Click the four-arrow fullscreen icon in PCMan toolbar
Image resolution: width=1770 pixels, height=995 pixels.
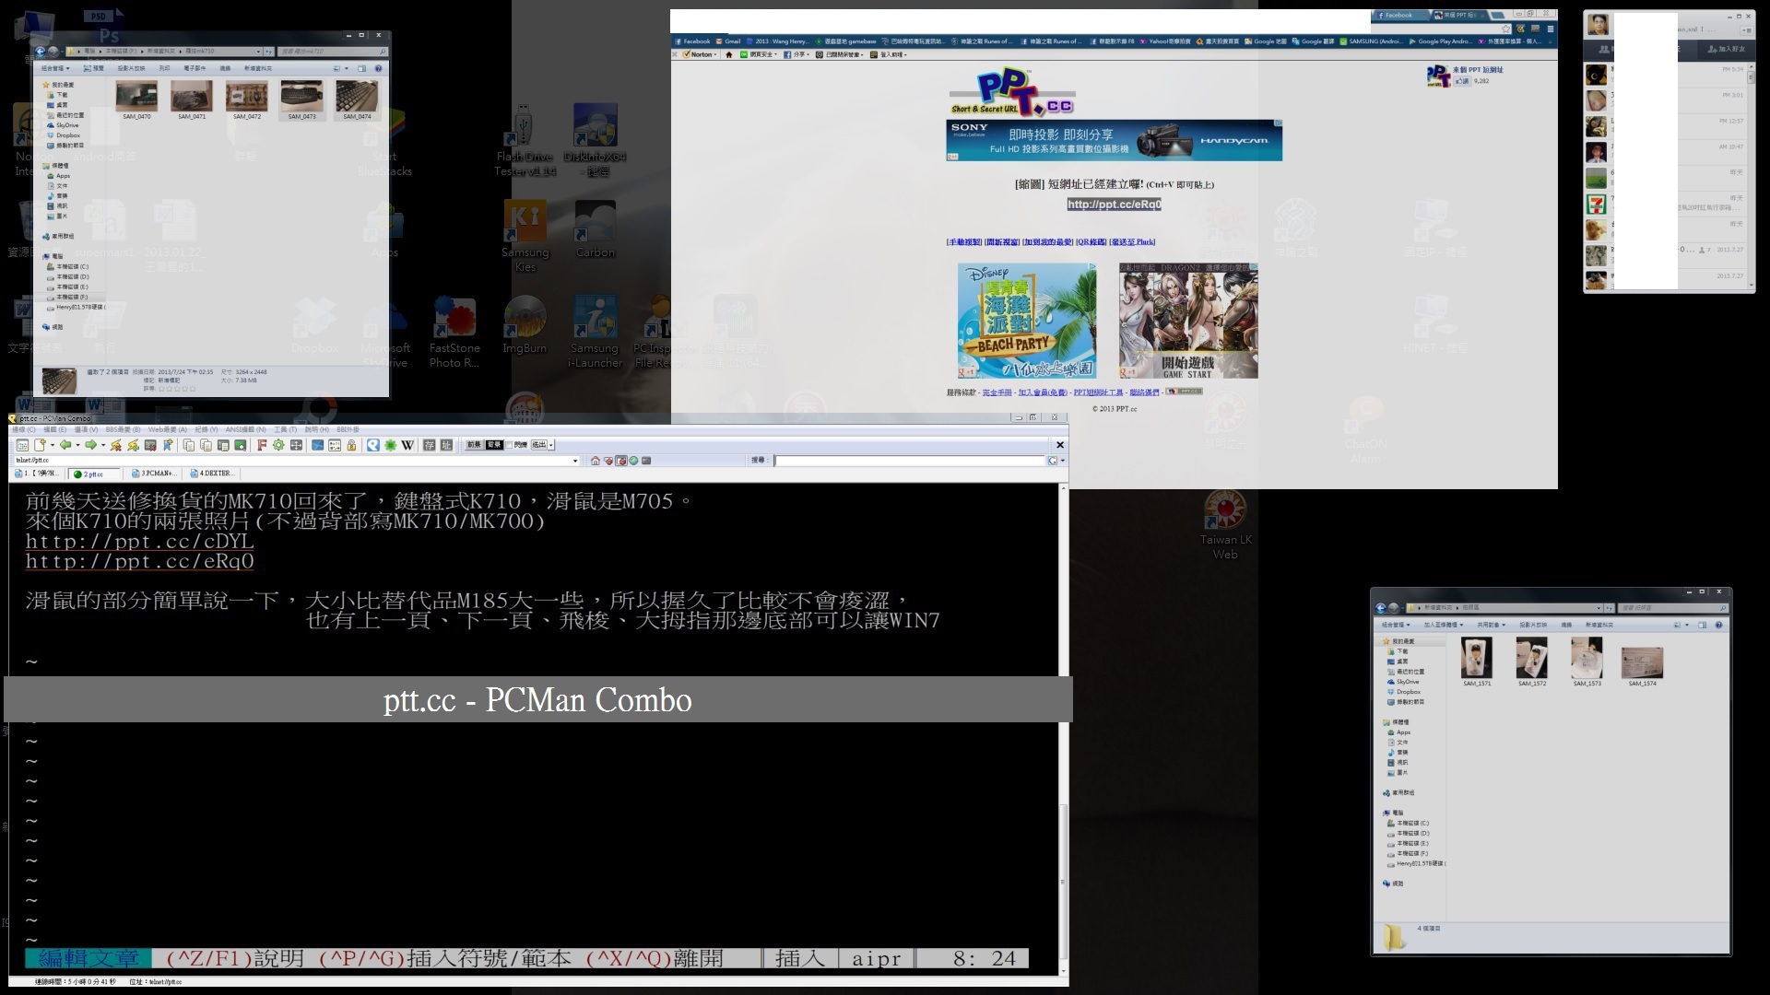point(296,445)
